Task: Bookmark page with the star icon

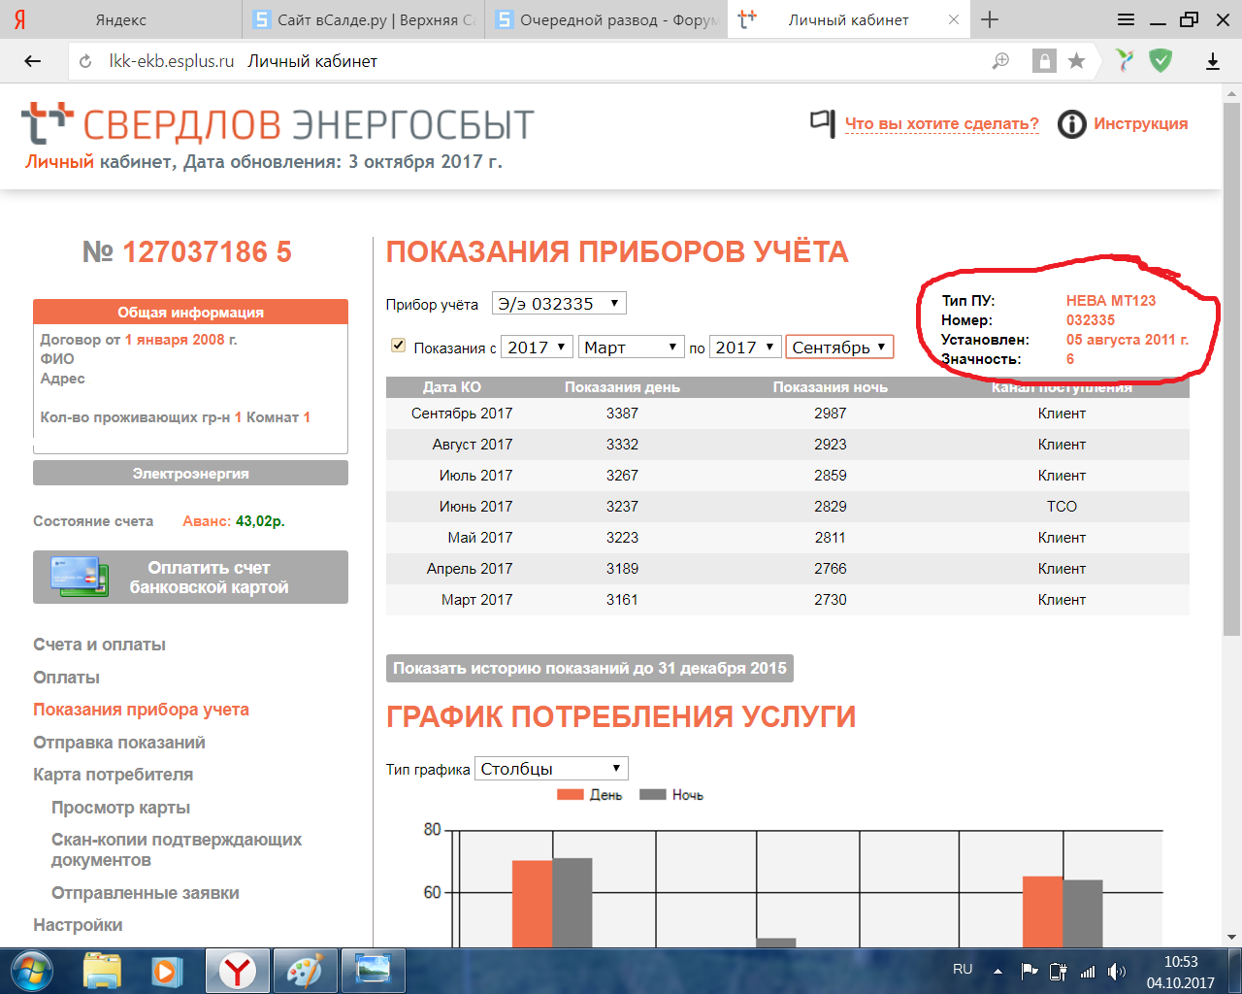Action: (x=1076, y=61)
